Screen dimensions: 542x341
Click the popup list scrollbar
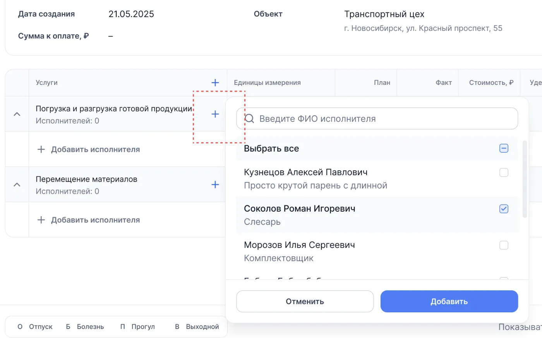click(x=525, y=179)
